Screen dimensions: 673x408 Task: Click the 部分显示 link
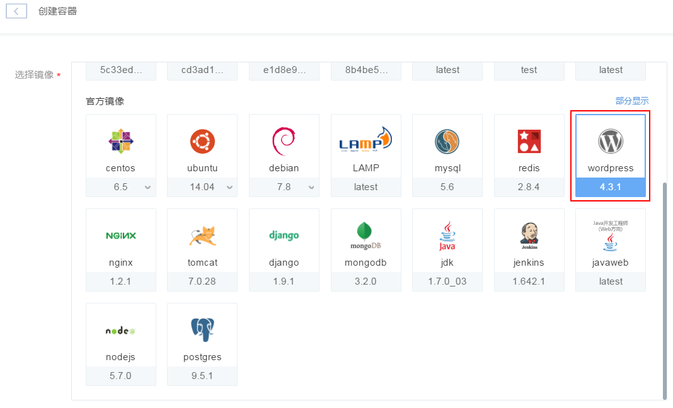[x=631, y=101]
